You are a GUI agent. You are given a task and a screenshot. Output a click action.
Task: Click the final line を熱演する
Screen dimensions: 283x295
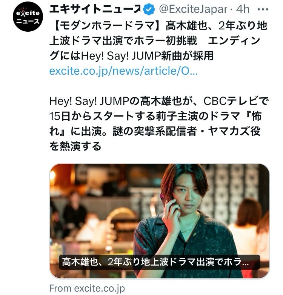click(x=75, y=146)
